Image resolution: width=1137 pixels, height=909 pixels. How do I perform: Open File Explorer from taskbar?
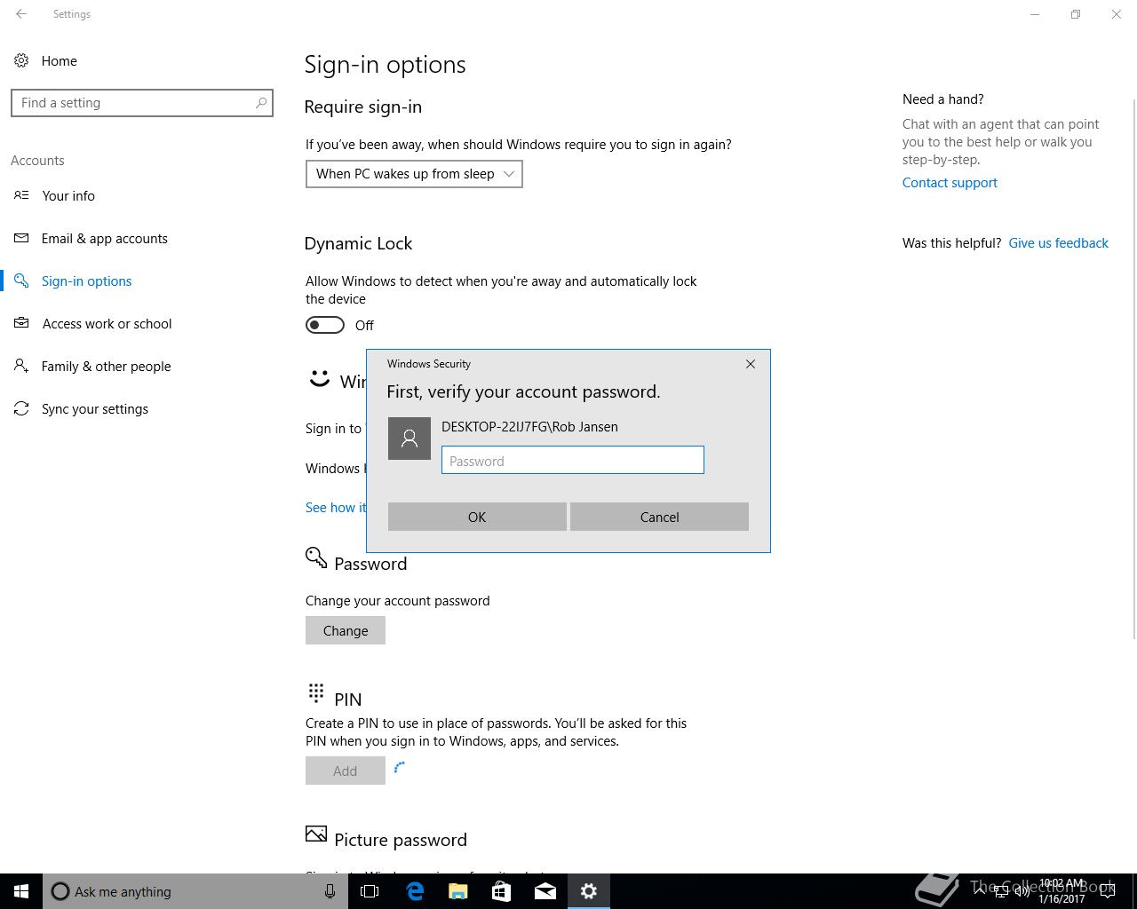pos(458,891)
